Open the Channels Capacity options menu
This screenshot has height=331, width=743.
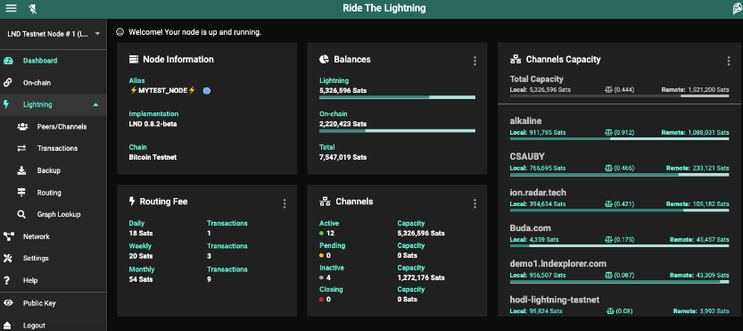tap(729, 61)
